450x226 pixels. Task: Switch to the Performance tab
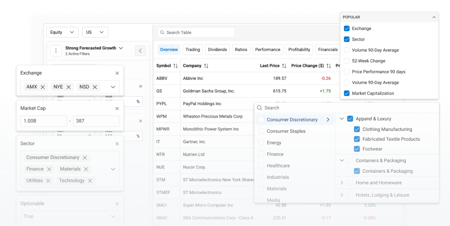[268, 49]
